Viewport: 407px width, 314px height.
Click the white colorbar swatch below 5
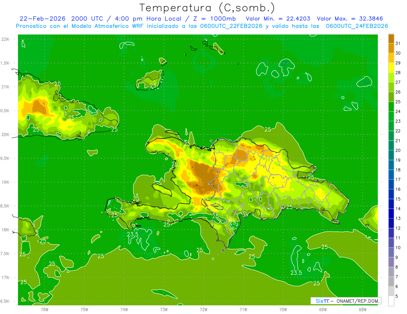coord(391,301)
